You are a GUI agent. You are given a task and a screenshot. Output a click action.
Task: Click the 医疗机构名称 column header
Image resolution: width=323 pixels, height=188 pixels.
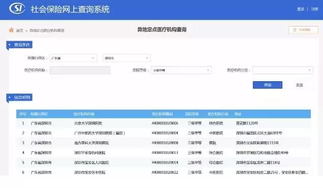pyautogui.click(x=84, y=114)
